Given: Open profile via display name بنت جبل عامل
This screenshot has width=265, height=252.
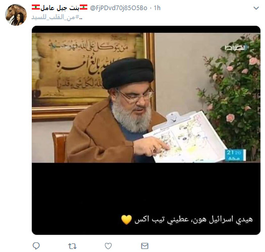Looking at the screenshot, I should 60,8.
